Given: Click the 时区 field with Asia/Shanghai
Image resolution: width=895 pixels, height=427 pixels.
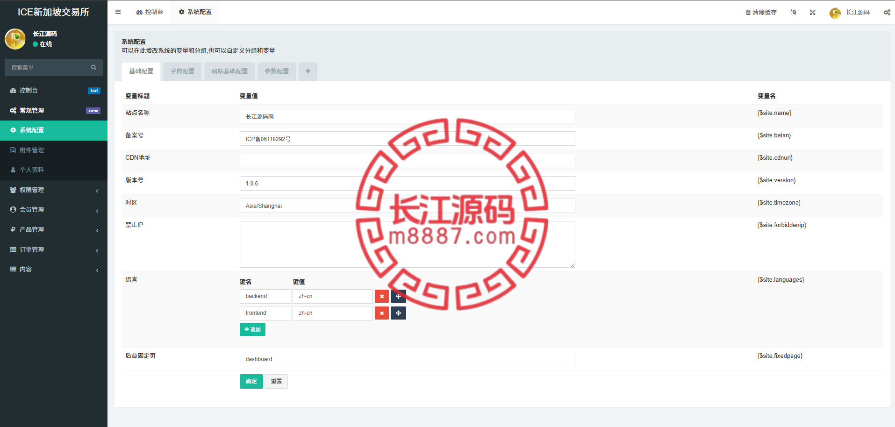Looking at the screenshot, I should (408, 206).
